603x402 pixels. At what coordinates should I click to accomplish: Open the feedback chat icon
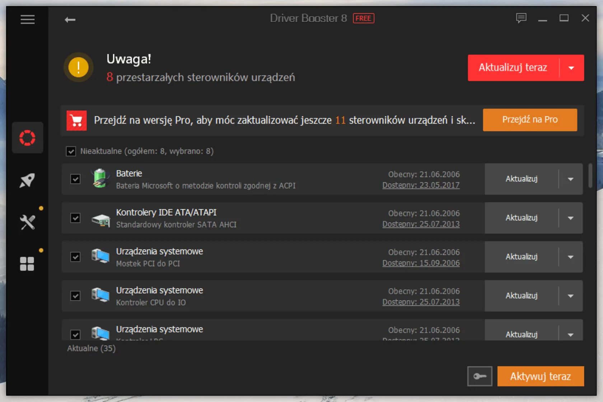[521, 18]
